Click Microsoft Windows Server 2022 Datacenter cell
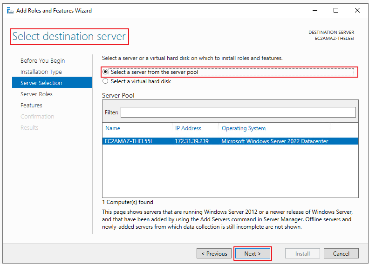This screenshot has width=369, height=264. [274, 141]
